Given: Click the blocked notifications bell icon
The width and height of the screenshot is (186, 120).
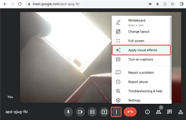Looking at the screenshot, I should pyautogui.click(x=158, y=4).
